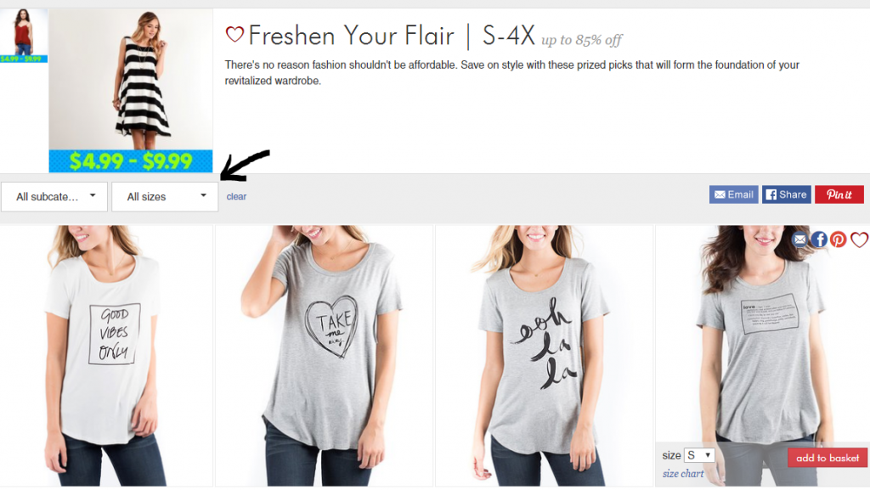This screenshot has width=870, height=490.
Task: Click the Pinterest icon on the product image
Action: [839, 239]
